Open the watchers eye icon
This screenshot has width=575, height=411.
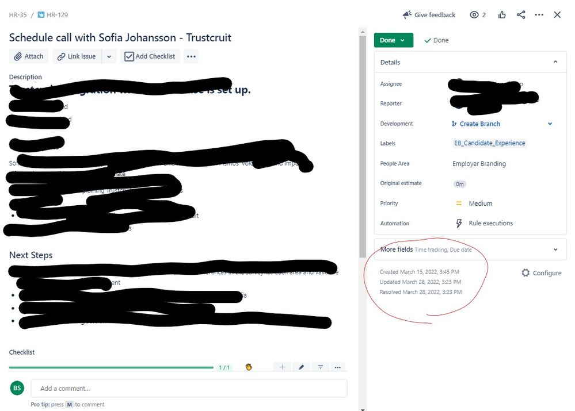pyautogui.click(x=474, y=14)
